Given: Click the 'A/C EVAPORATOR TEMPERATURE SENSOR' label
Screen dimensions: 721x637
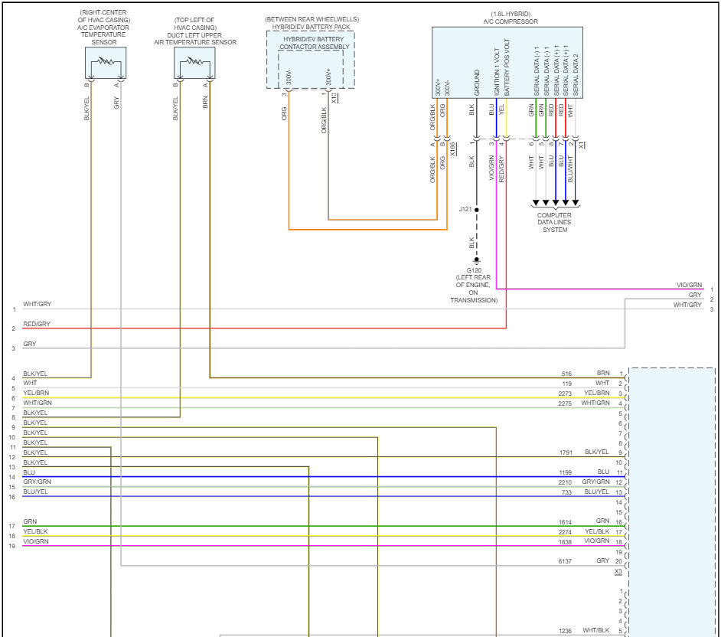Looking at the screenshot, I should point(103,34).
